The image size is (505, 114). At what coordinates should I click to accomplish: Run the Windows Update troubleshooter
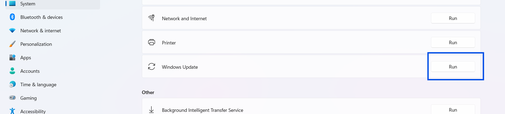click(453, 67)
